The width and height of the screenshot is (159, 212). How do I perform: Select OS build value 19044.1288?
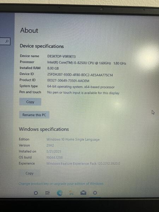pyautogui.click(x=54, y=157)
